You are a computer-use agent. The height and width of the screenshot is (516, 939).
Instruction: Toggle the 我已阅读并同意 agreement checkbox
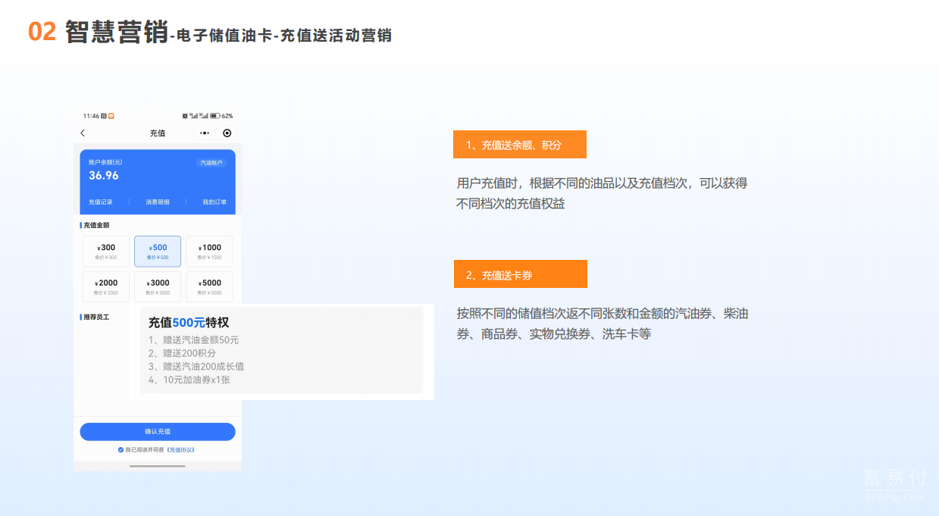coord(121,450)
